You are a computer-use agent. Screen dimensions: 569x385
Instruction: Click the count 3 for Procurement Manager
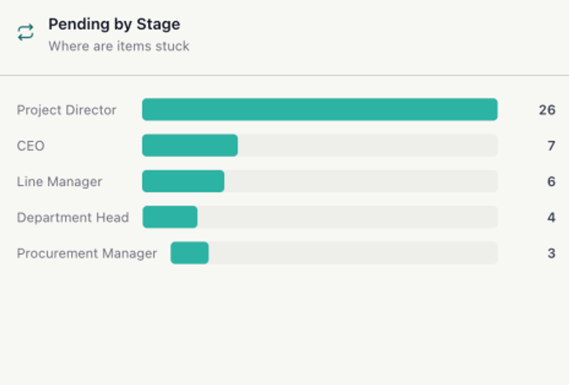[551, 253]
